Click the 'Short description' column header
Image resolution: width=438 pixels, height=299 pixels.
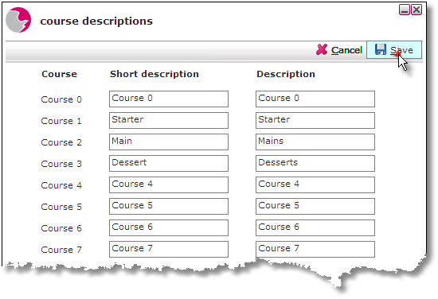[154, 74]
